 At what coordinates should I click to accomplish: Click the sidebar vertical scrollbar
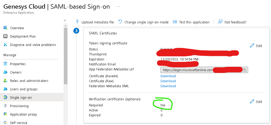pyautogui.click(x=66, y=53)
